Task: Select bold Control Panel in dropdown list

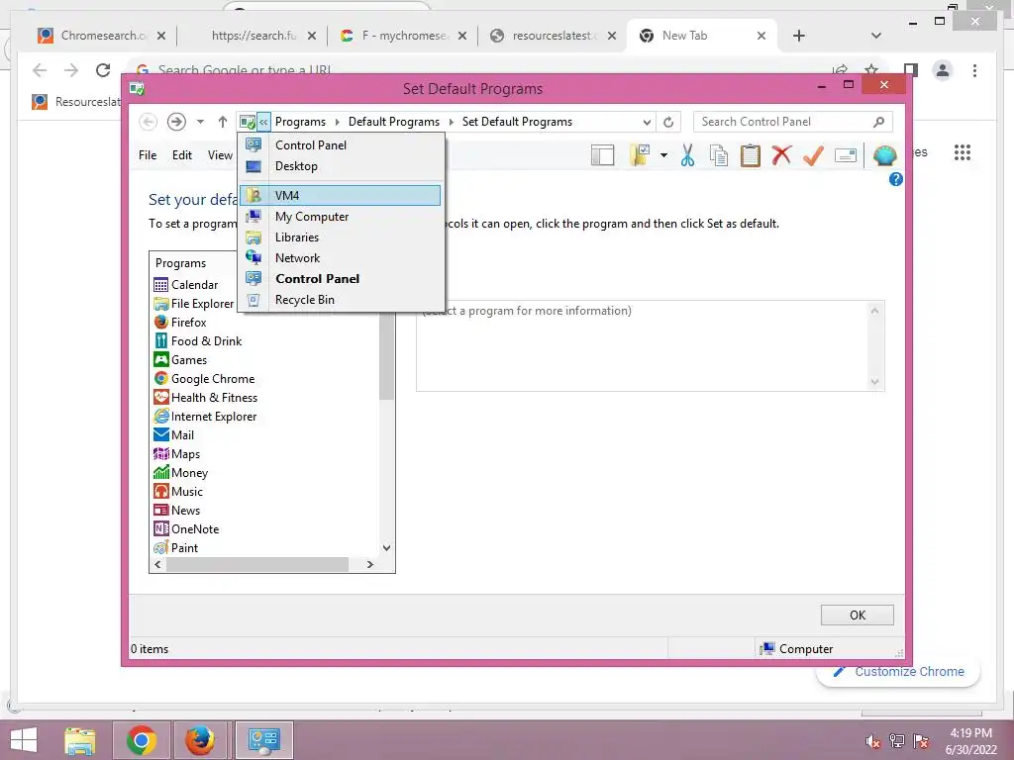Action: click(x=342, y=278)
